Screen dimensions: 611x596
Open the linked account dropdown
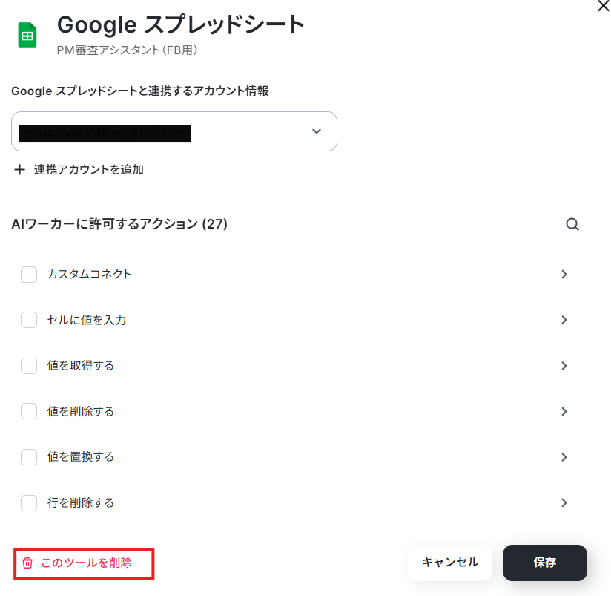point(174,131)
